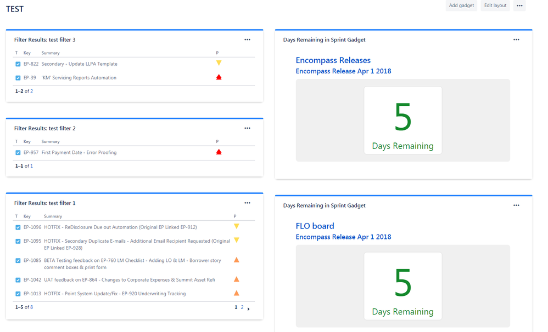Click the Add gadget button
The height and width of the screenshot is (332, 548).
coord(461,5)
